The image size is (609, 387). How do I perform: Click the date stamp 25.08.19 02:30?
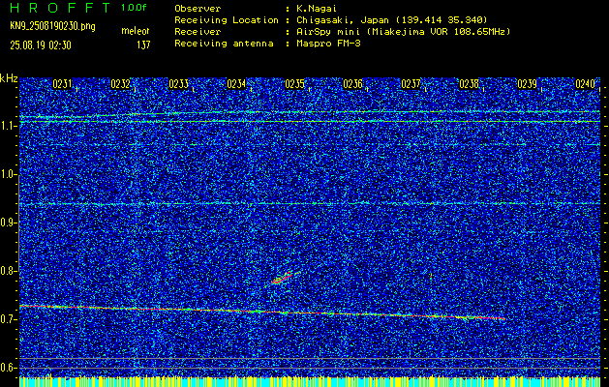[x=41, y=45]
